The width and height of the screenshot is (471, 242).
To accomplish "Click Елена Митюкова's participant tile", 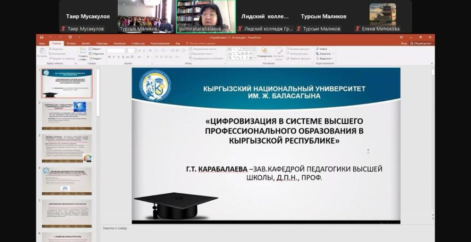I will coord(383,17).
